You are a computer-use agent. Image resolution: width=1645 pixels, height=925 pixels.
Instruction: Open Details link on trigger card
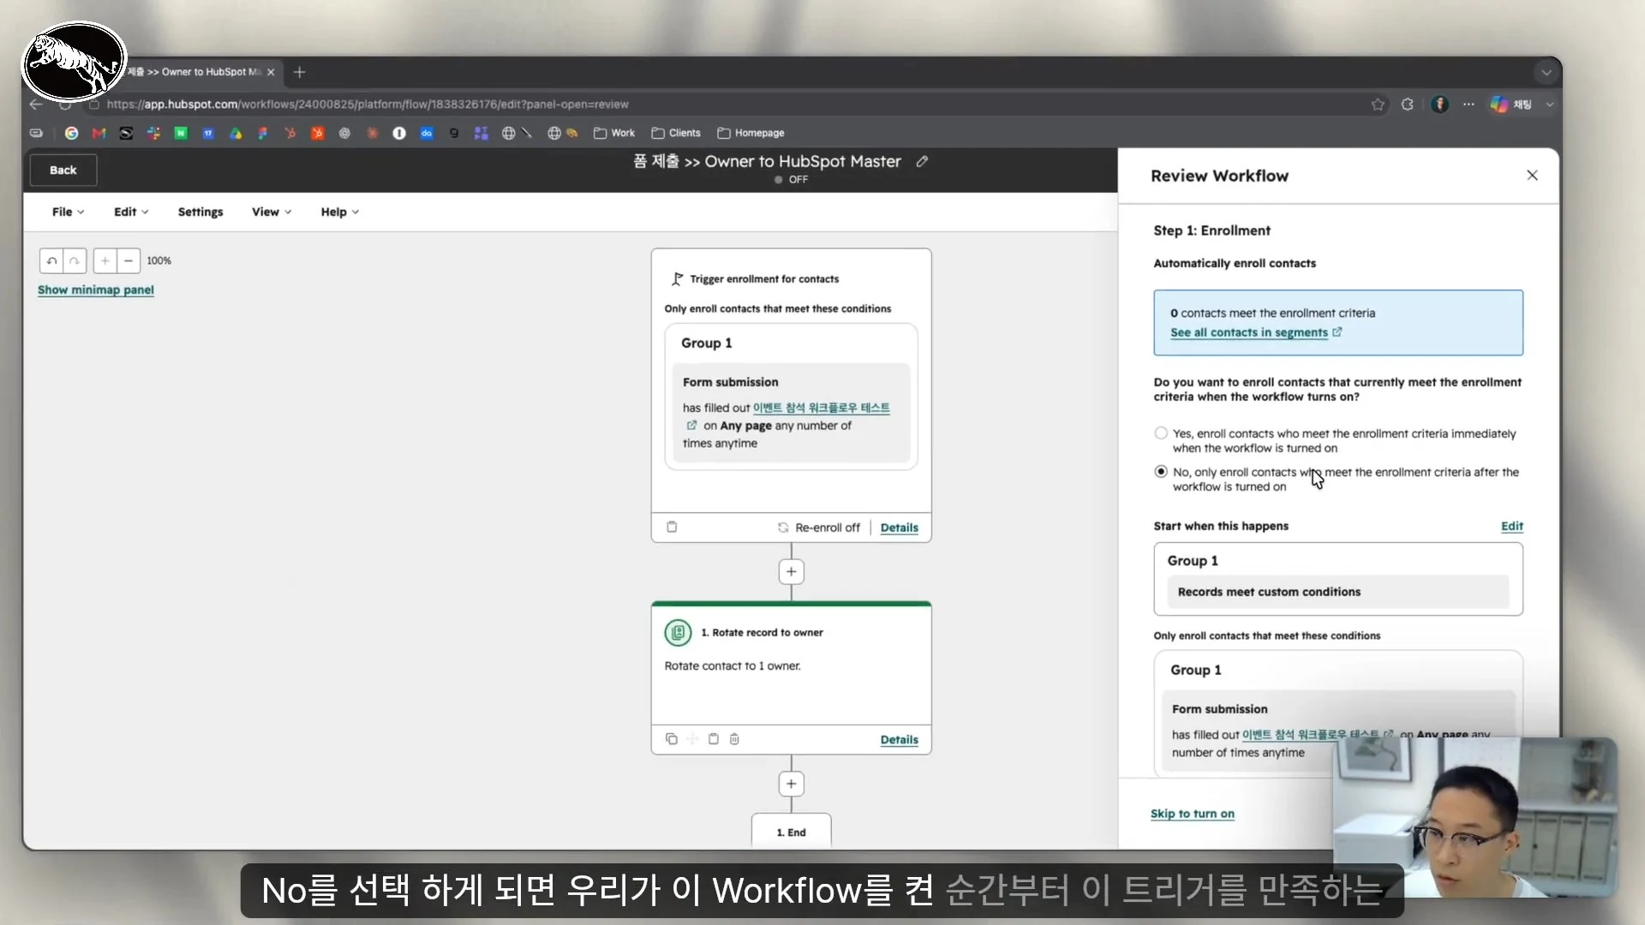[899, 528]
